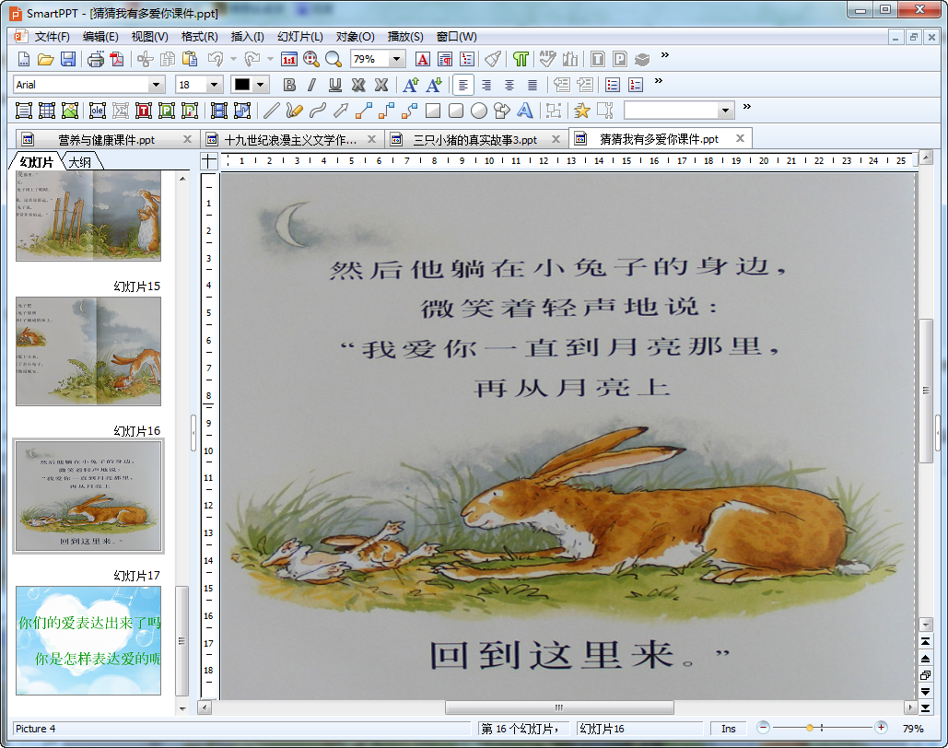Open font color dropdown arrow
This screenshot has width=948, height=748.
tap(261, 85)
